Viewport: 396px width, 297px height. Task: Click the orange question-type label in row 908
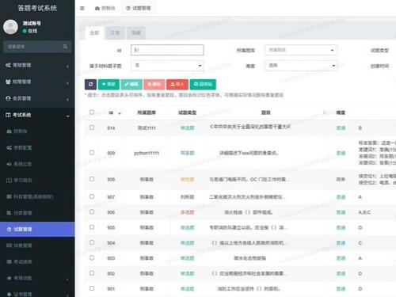(x=187, y=180)
